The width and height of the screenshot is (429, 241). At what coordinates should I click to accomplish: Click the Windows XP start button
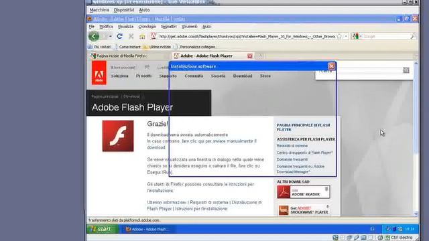[x=102, y=229]
